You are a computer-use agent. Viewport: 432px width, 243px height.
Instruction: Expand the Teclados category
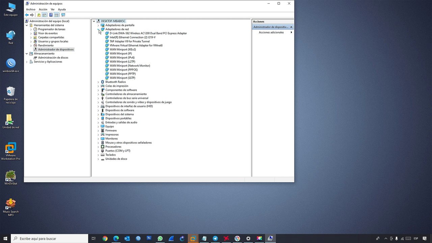(98, 155)
